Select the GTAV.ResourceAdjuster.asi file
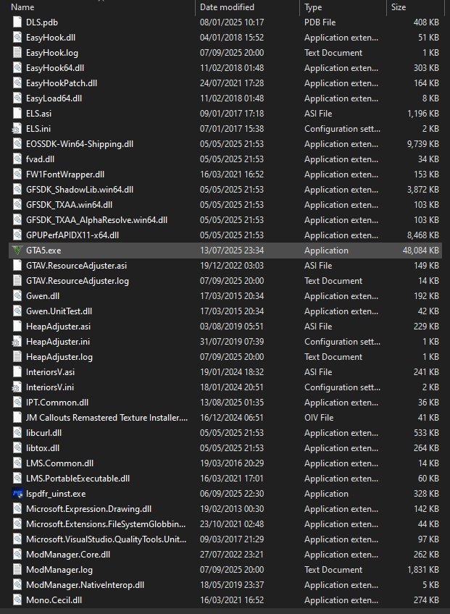 (x=76, y=266)
